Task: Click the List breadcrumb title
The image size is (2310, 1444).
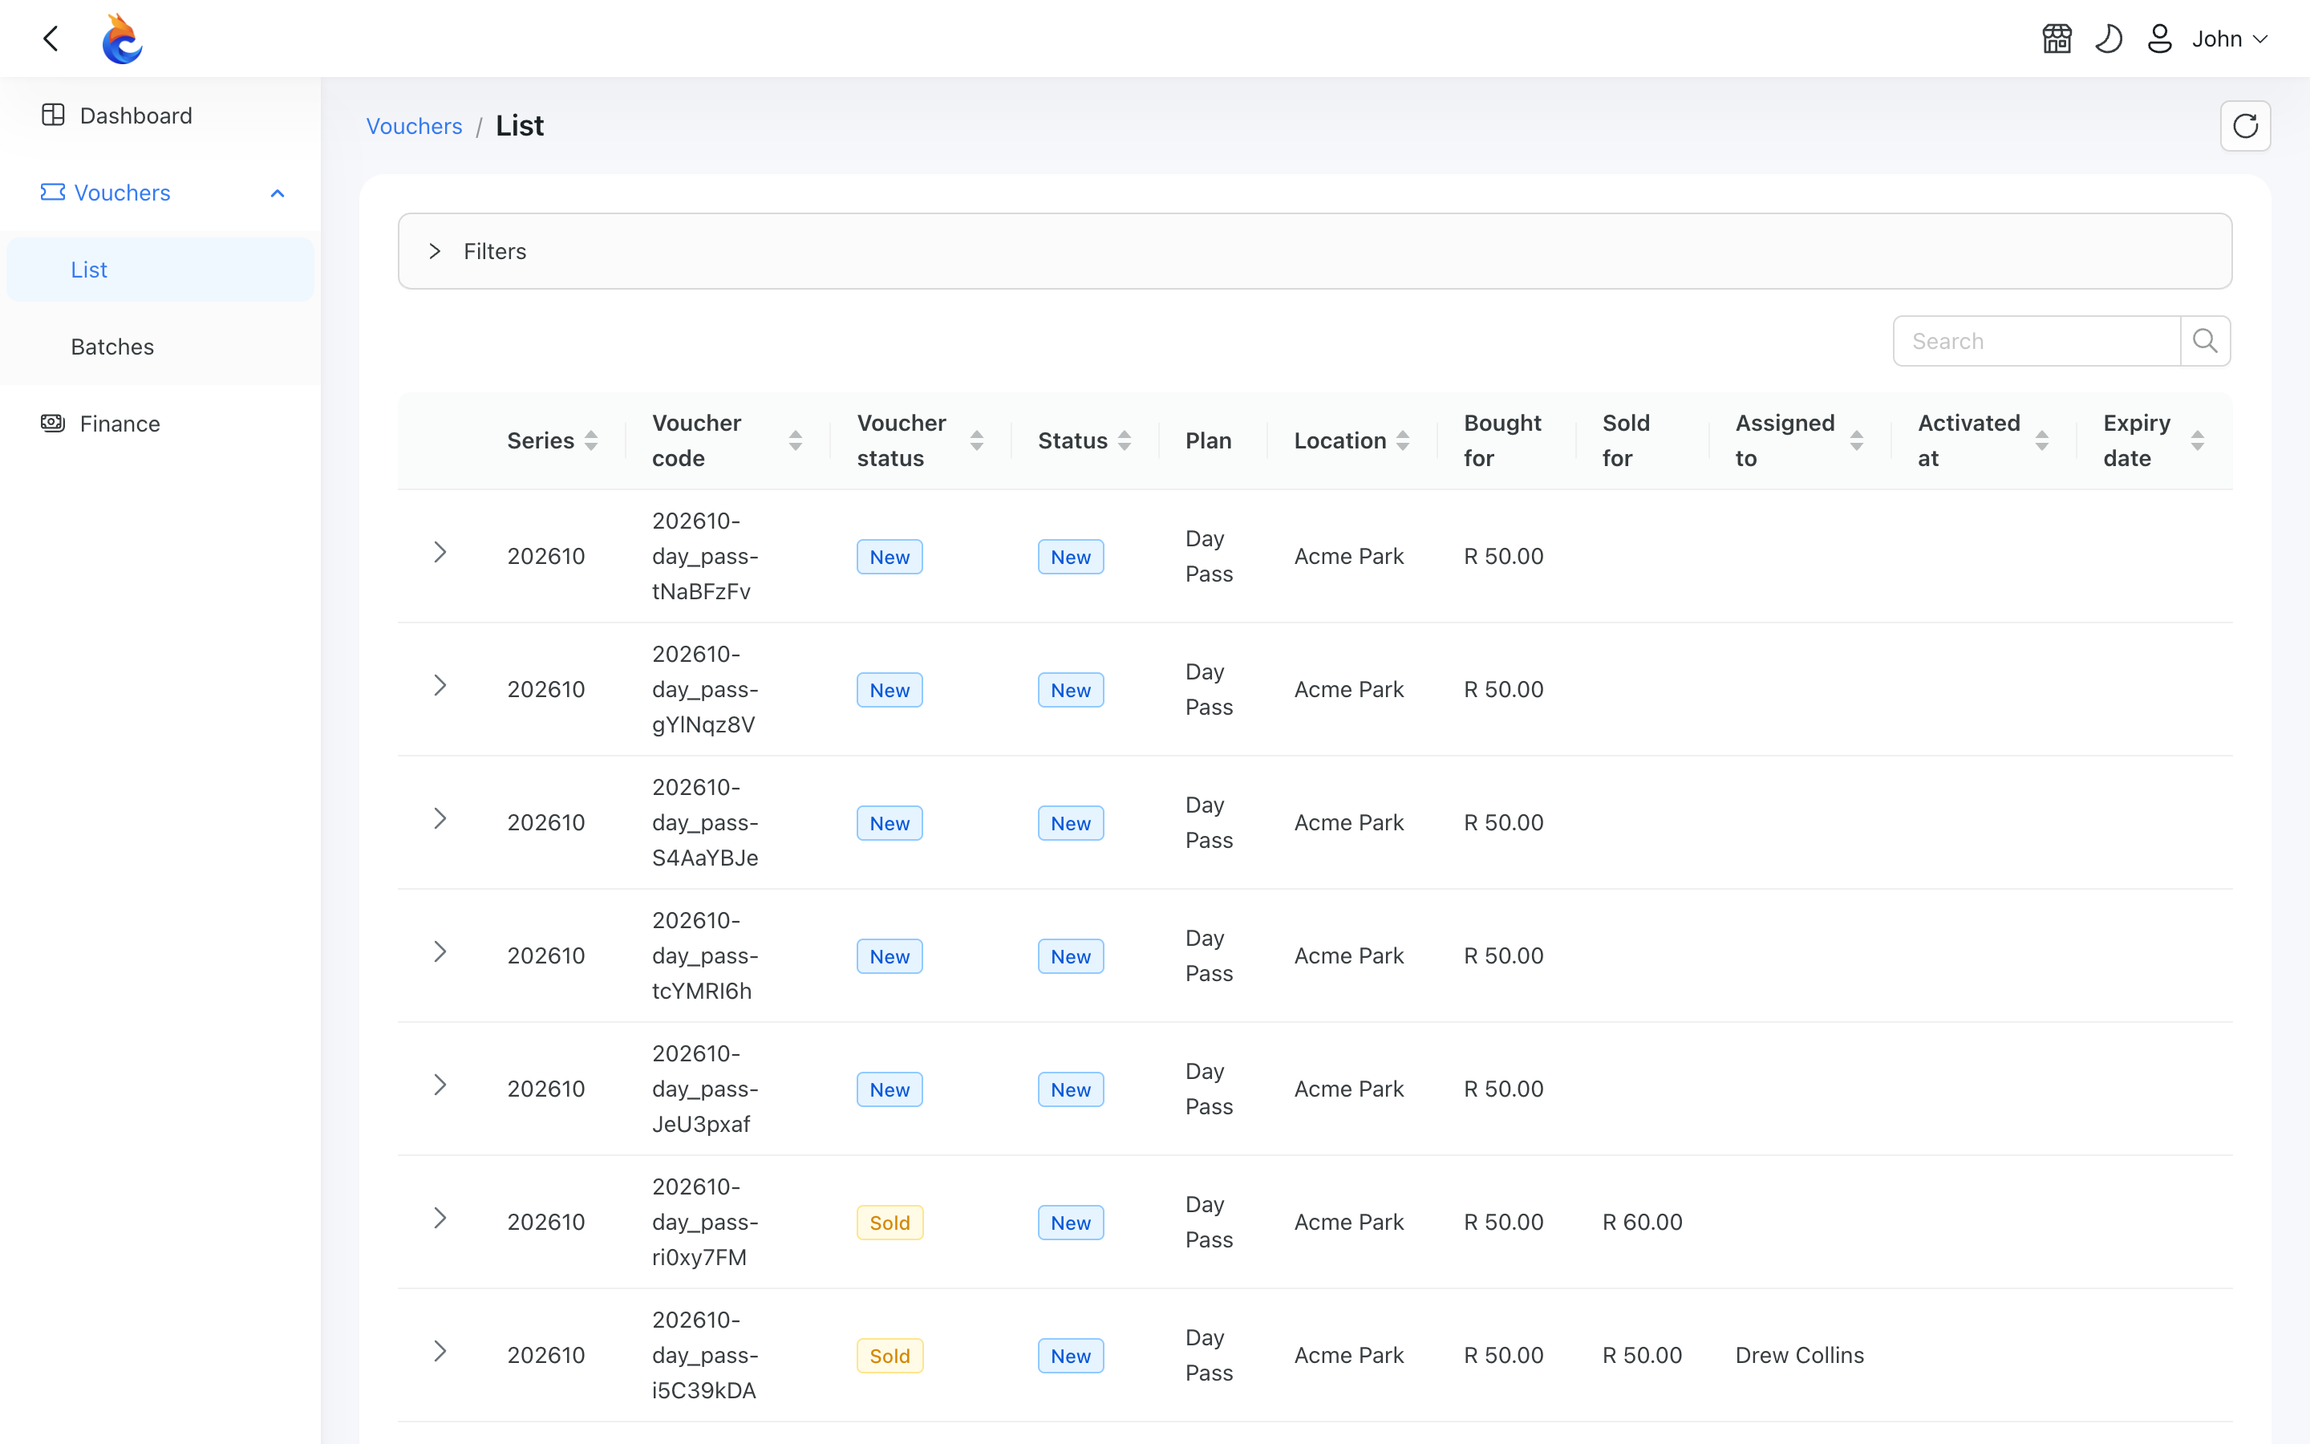Action: [x=519, y=126]
